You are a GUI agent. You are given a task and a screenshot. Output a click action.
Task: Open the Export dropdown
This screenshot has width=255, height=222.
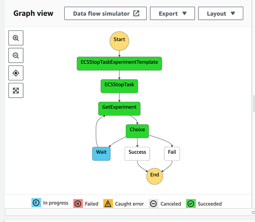pos(172,13)
